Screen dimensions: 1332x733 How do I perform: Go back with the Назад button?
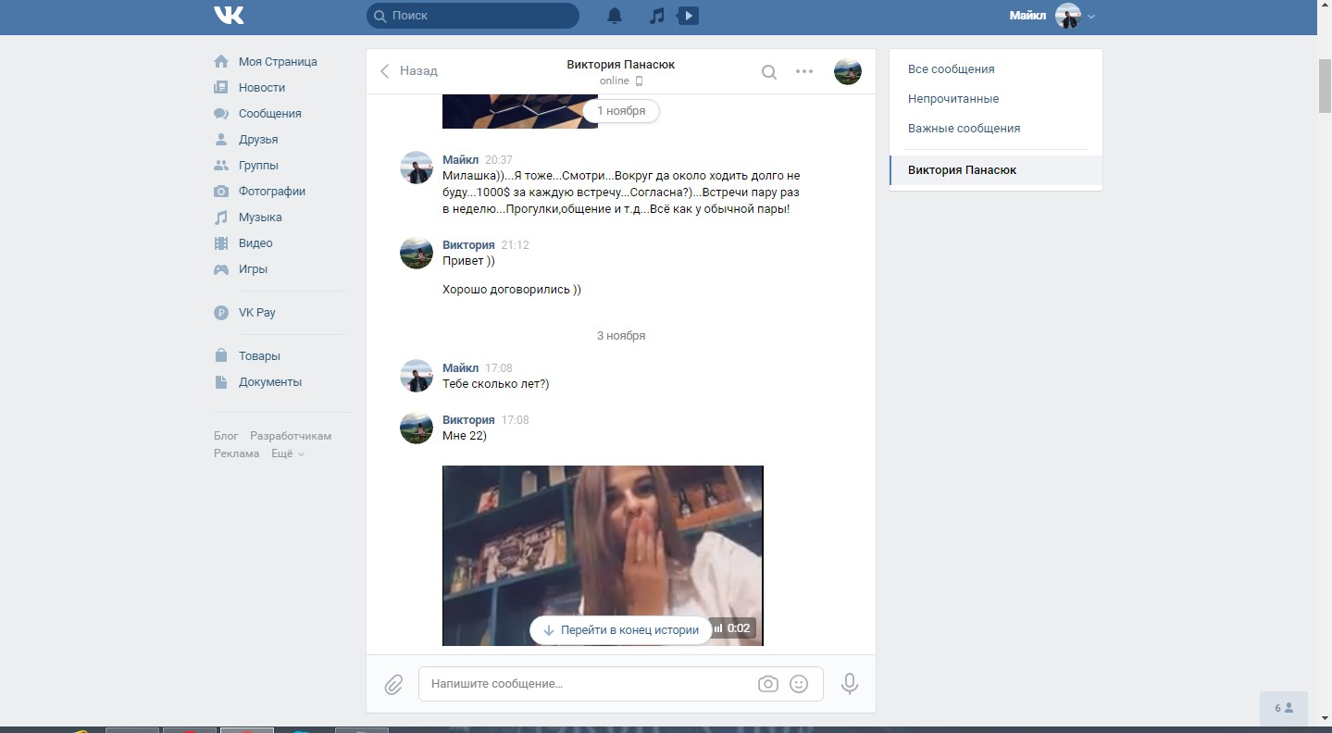click(409, 71)
